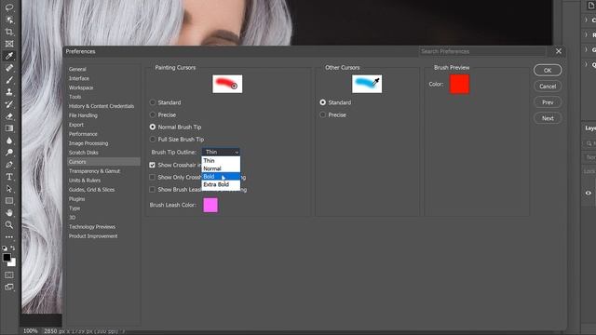Click the 100% zoom level field
The width and height of the screenshot is (596, 335).
click(31, 331)
